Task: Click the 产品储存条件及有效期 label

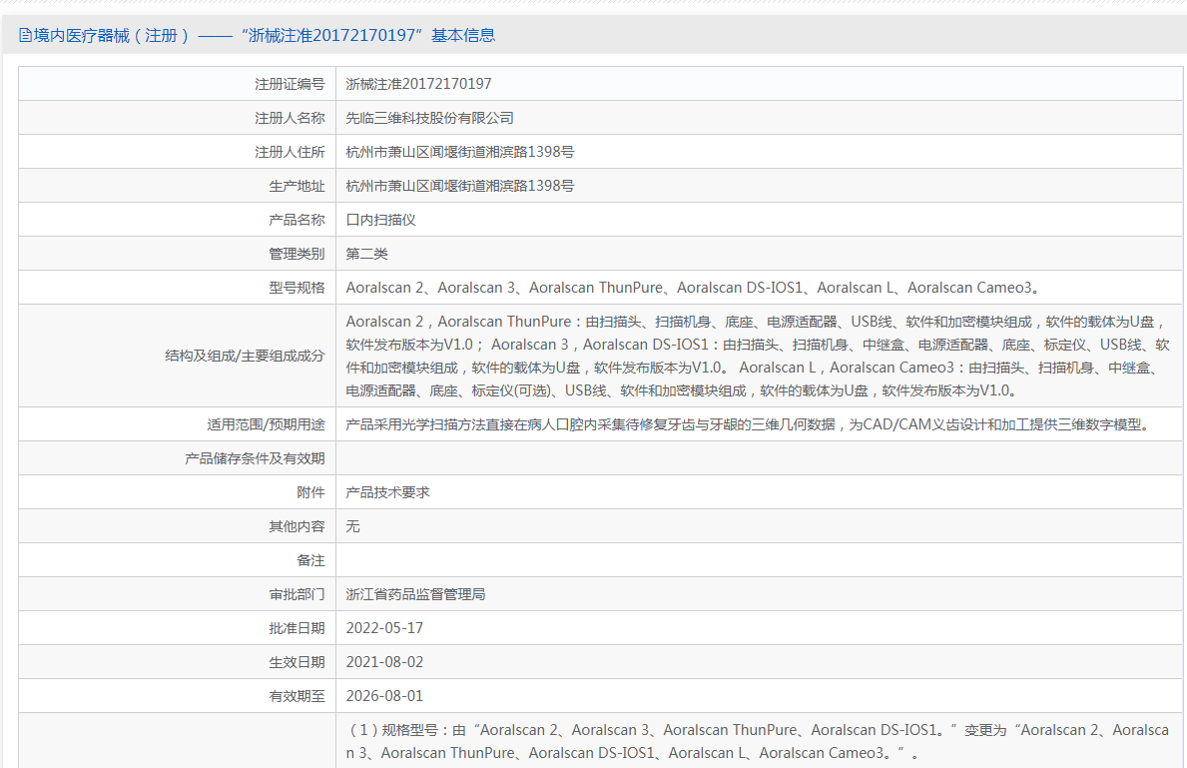Action: pos(256,459)
